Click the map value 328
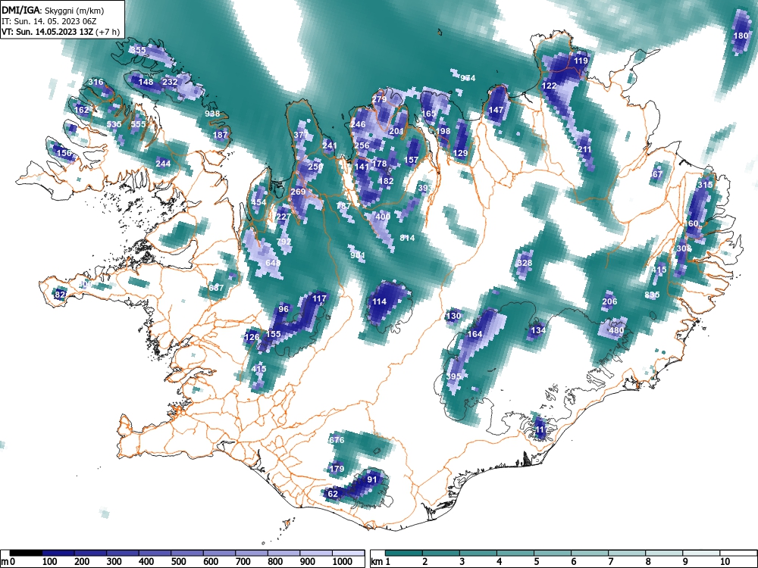758x568 pixels. pyautogui.click(x=525, y=264)
